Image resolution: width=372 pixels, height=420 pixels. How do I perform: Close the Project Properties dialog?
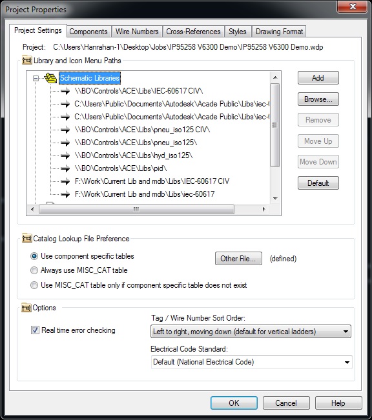coord(352,6)
